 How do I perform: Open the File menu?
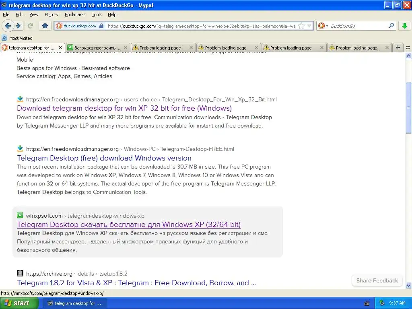coord(6,14)
